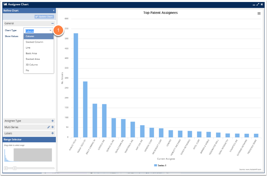Click the Show Values label

[12, 36]
